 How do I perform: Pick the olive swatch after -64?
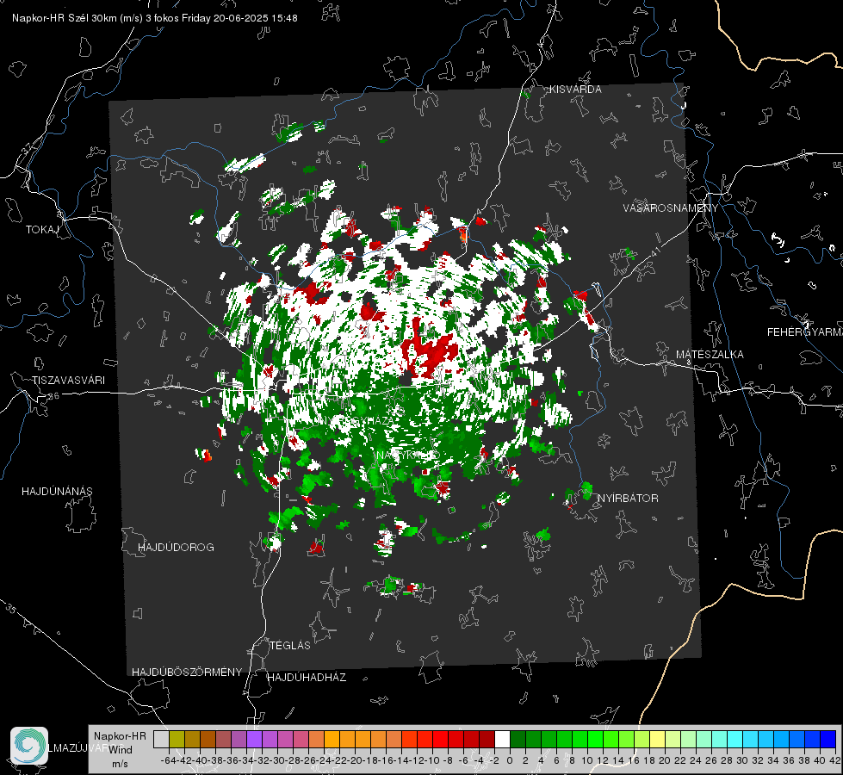(x=177, y=739)
